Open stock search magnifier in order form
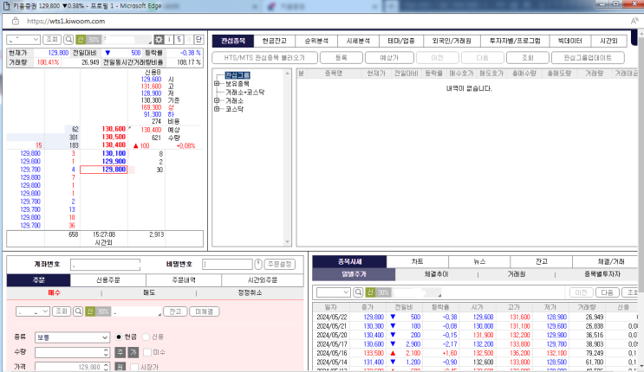 coord(78,311)
